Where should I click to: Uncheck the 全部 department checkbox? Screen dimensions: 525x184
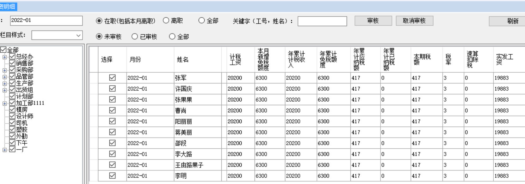pos(3,50)
